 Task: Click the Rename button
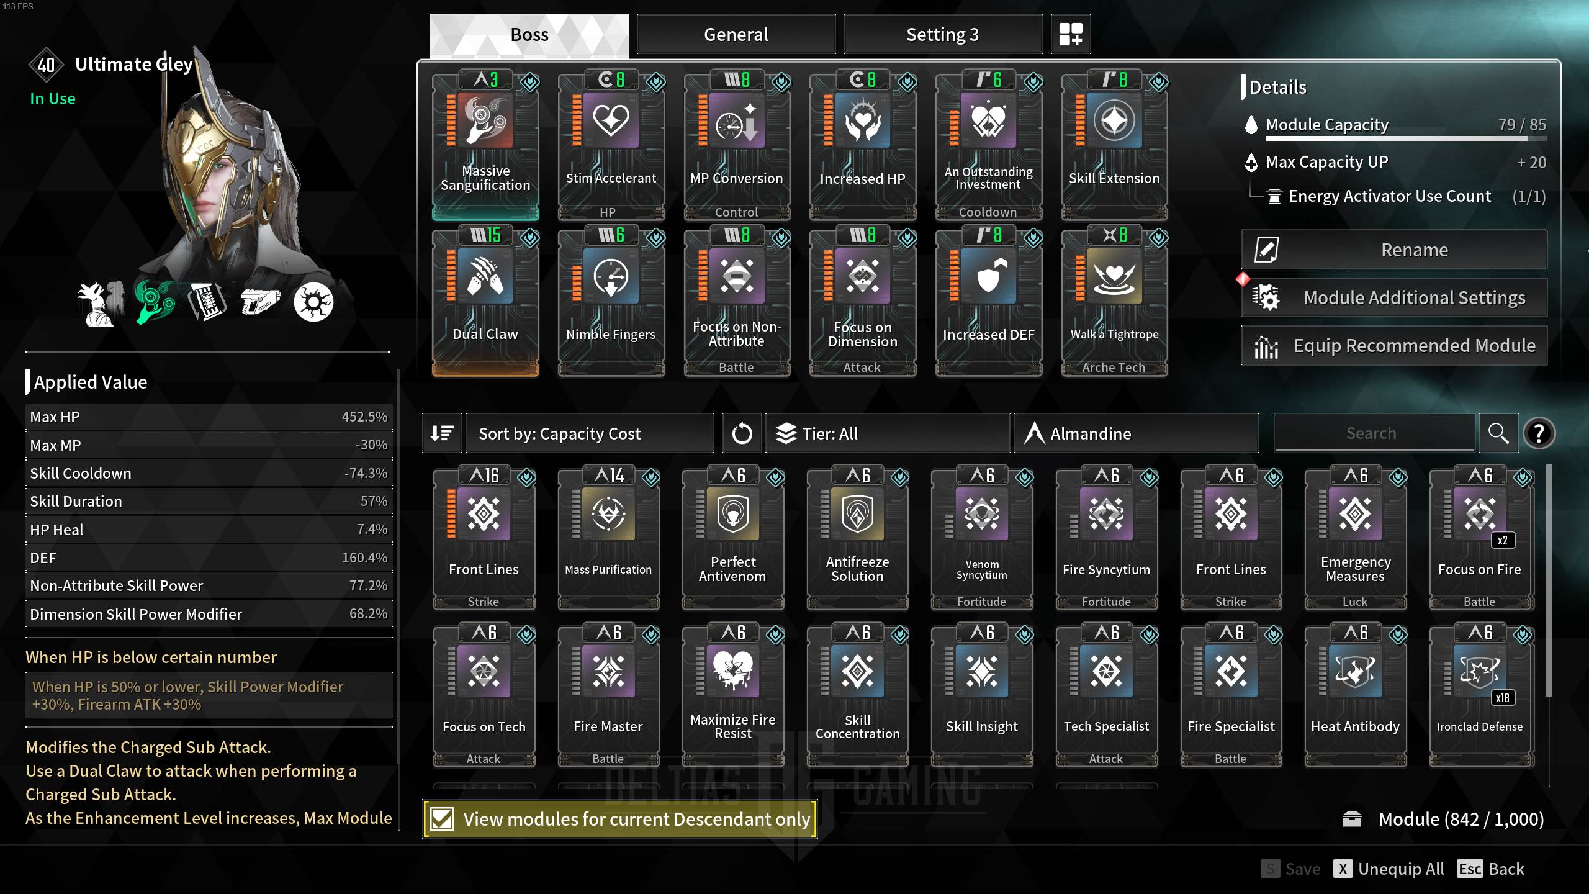tap(1394, 250)
